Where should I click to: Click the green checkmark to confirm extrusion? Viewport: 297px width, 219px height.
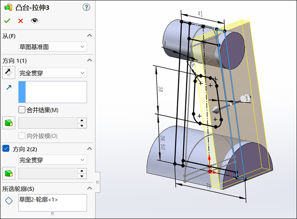click(x=7, y=20)
